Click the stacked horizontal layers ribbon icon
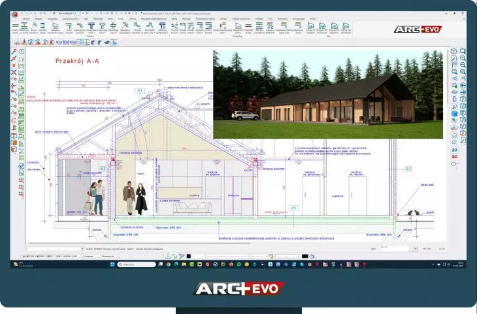The image size is (477, 314). click(259, 26)
